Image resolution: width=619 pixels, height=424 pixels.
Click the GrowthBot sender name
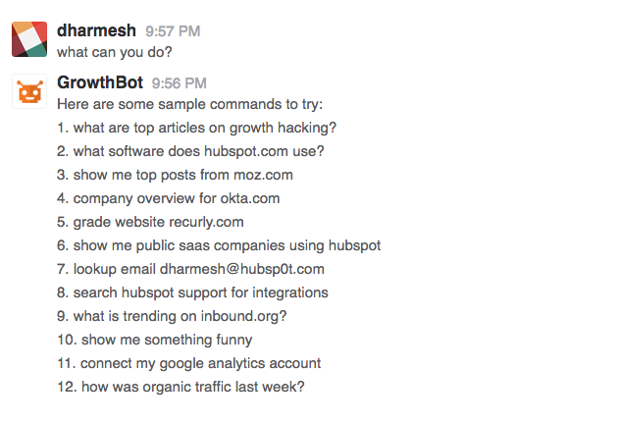(x=100, y=82)
